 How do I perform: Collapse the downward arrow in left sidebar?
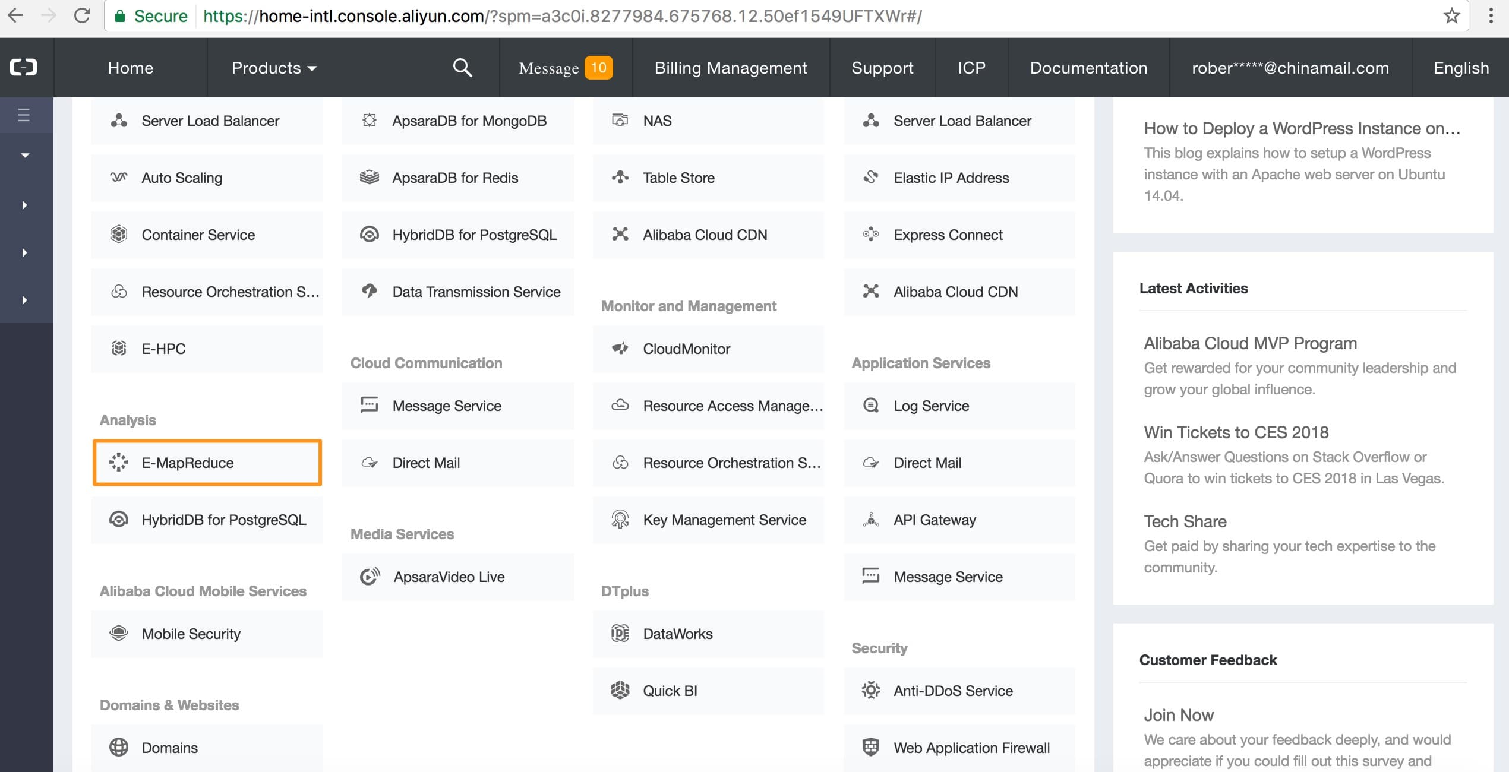[25, 155]
